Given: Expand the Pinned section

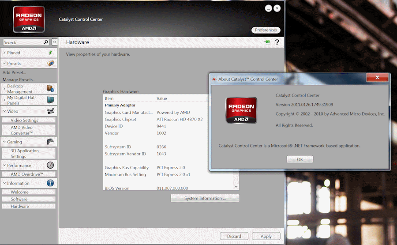Looking at the screenshot, I should pyautogui.click(x=4, y=53).
